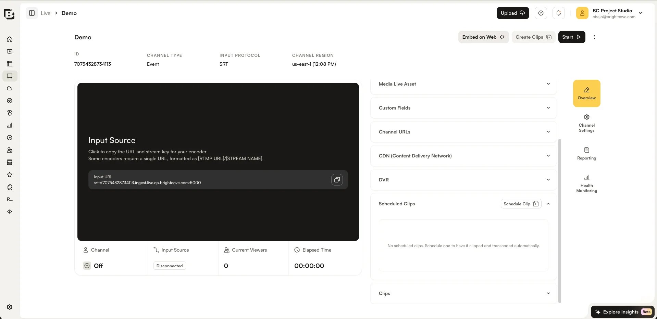
Task: Open the sidebar icon below the heart badge
Action: (10, 113)
